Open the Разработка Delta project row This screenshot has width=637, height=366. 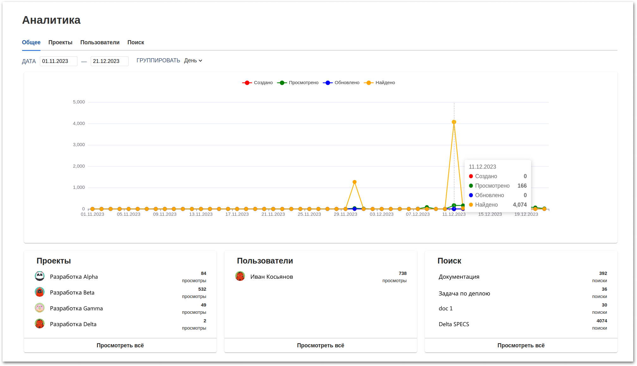coord(120,324)
